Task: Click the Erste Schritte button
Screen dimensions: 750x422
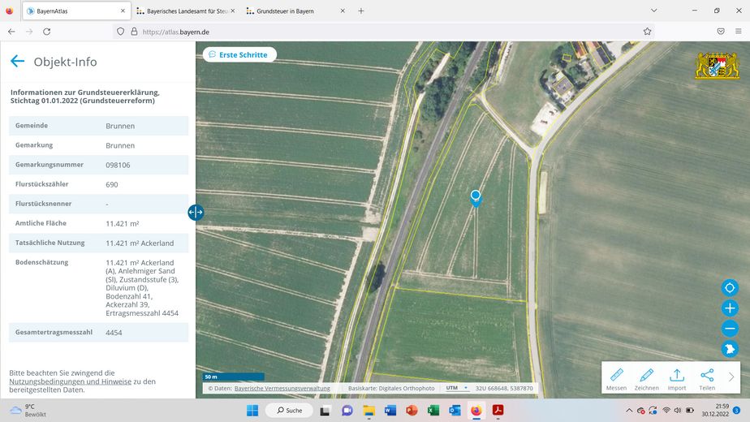Action: pos(239,54)
